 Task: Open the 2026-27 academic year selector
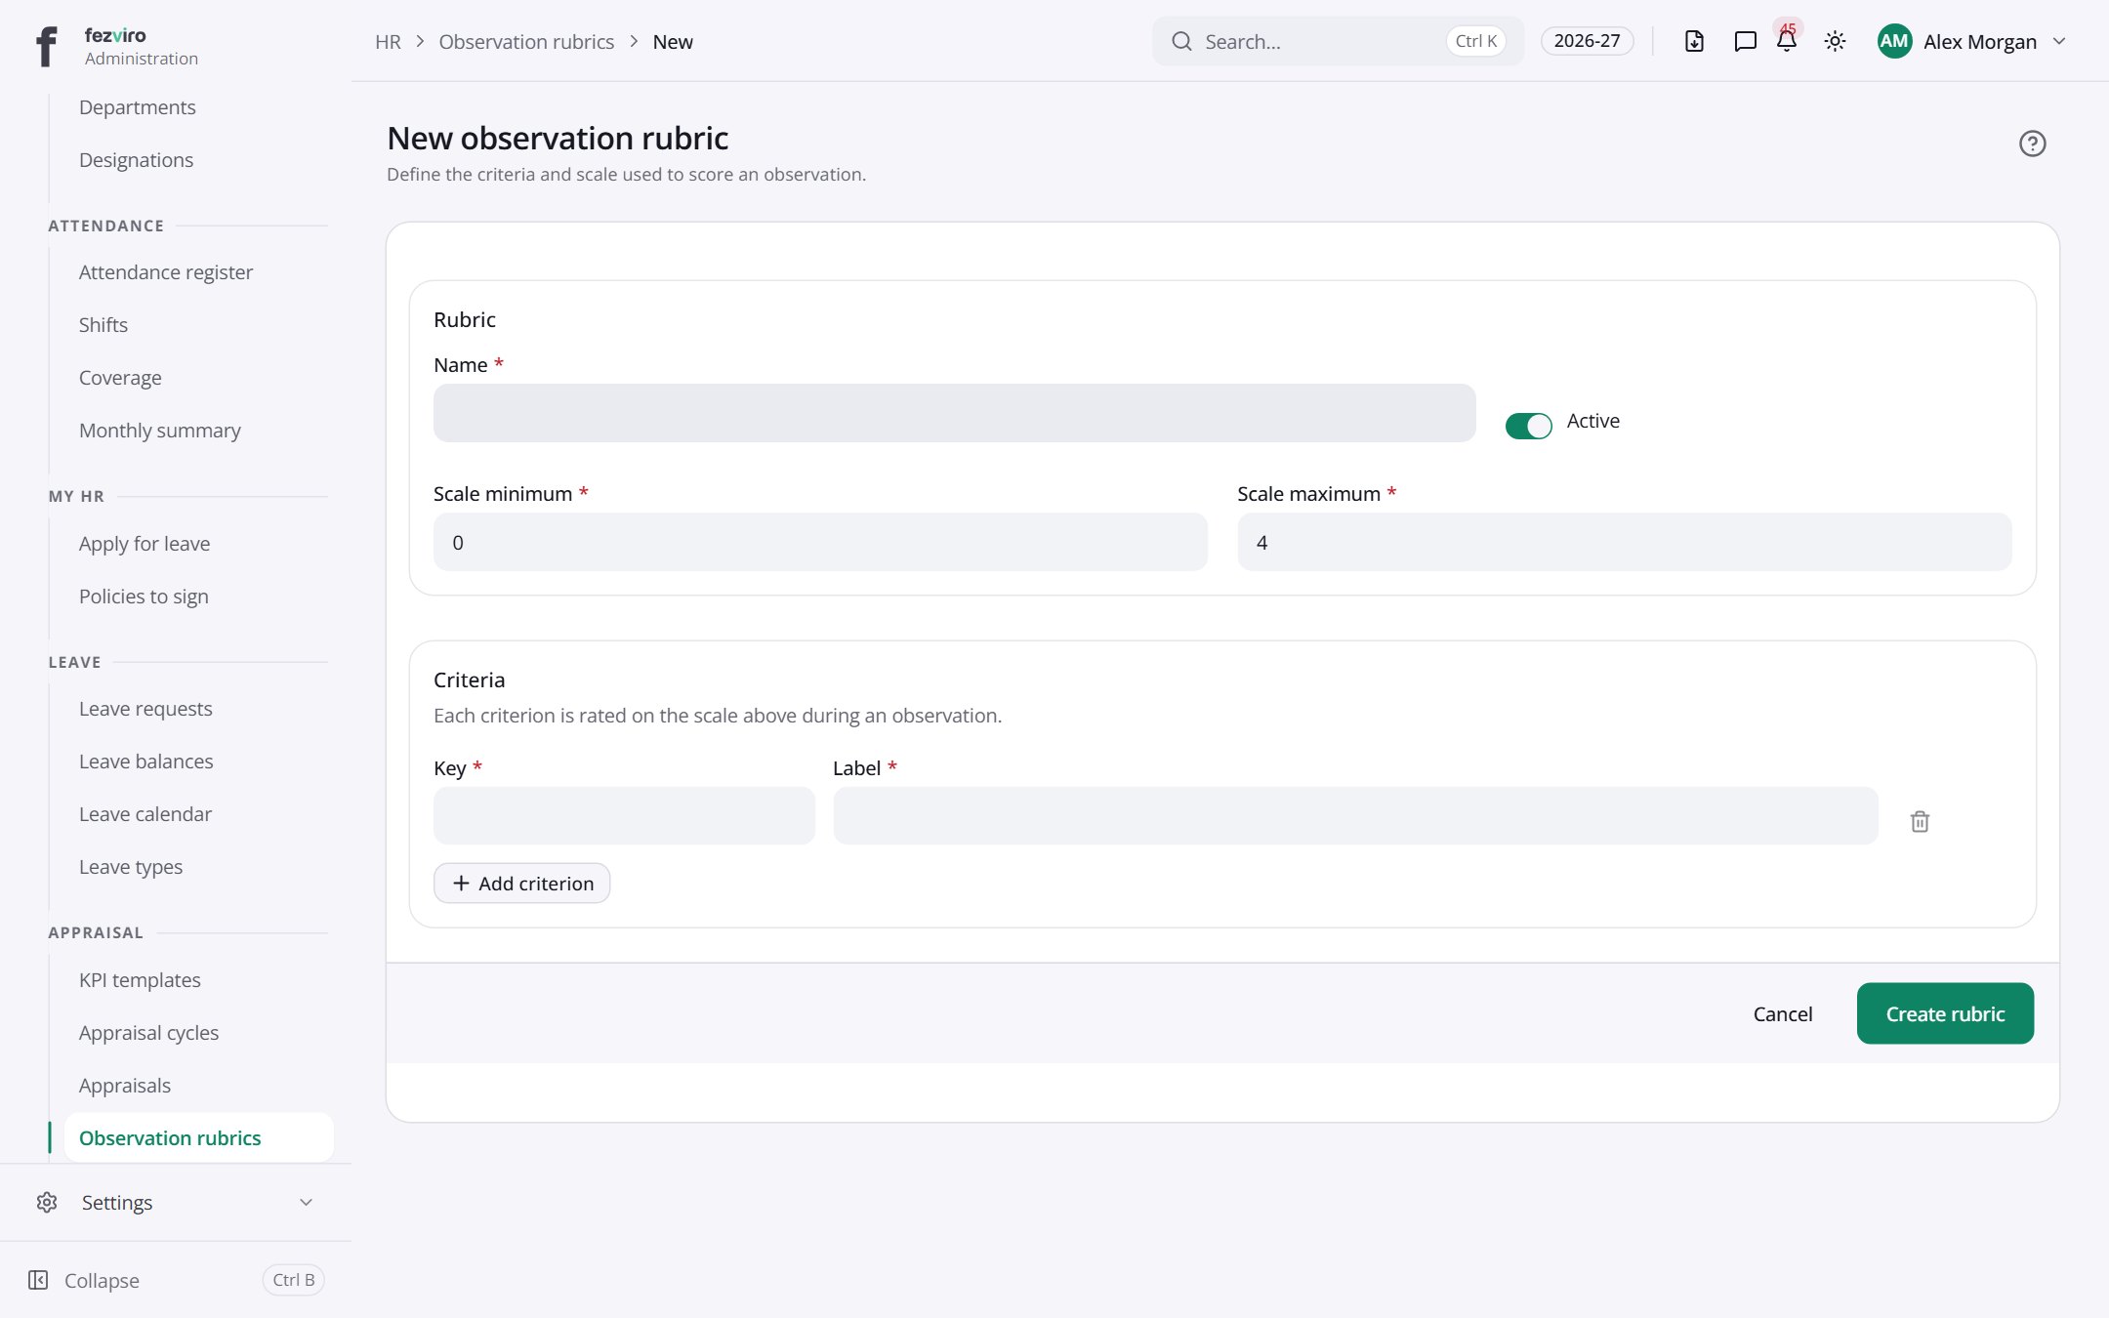(x=1587, y=41)
